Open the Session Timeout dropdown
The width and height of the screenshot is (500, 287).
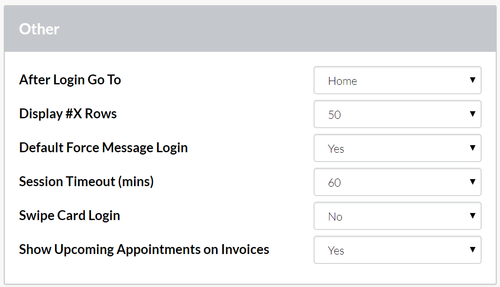(397, 182)
